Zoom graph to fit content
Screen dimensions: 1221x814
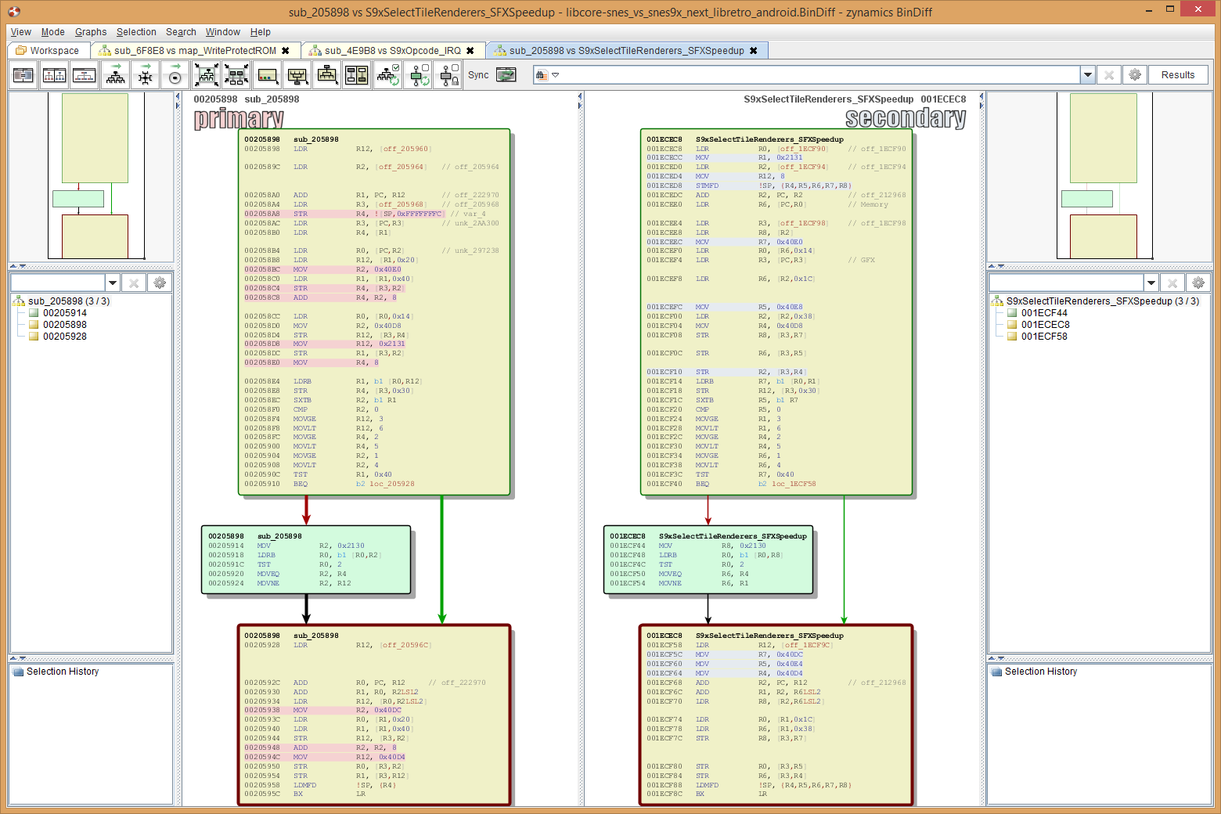point(207,75)
